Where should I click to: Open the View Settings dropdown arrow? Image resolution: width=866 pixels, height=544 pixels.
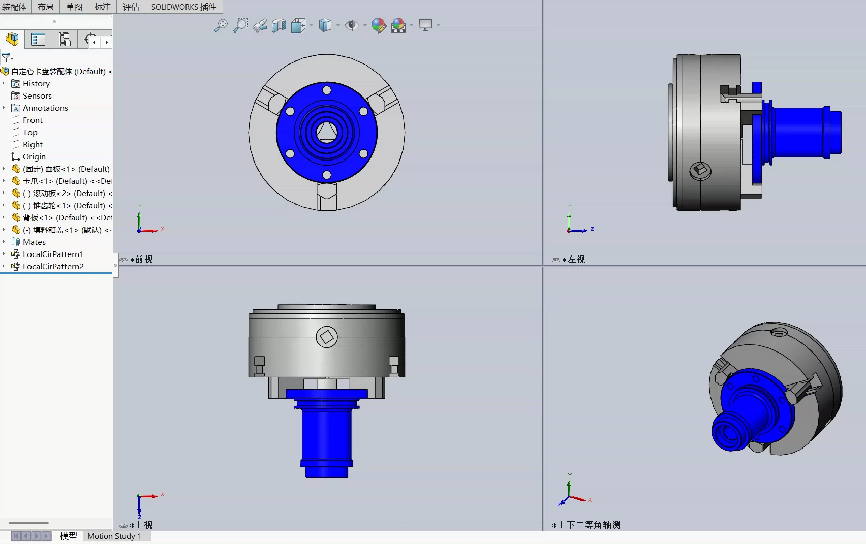click(438, 25)
